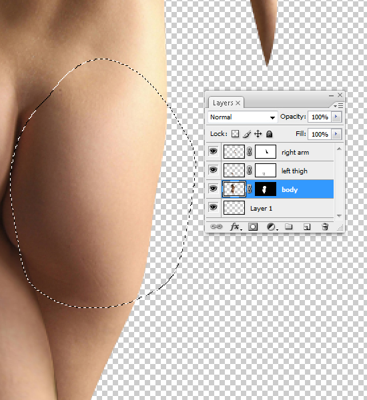367x400 pixels.
Task: Select the 'body' layer name
Action: pos(290,189)
